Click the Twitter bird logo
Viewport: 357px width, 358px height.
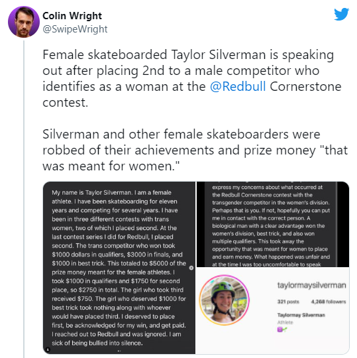point(341,14)
